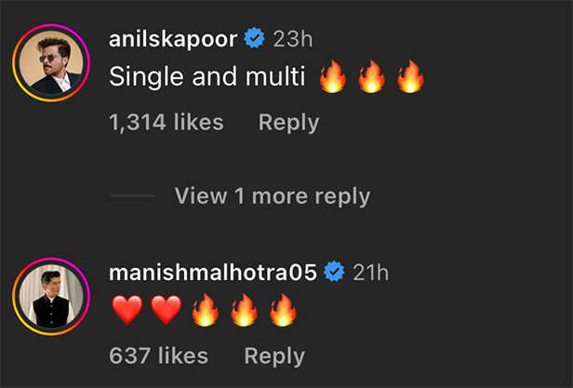Click the 'Single and multi' comment text
The image size is (573, 388).
[207, 77]
